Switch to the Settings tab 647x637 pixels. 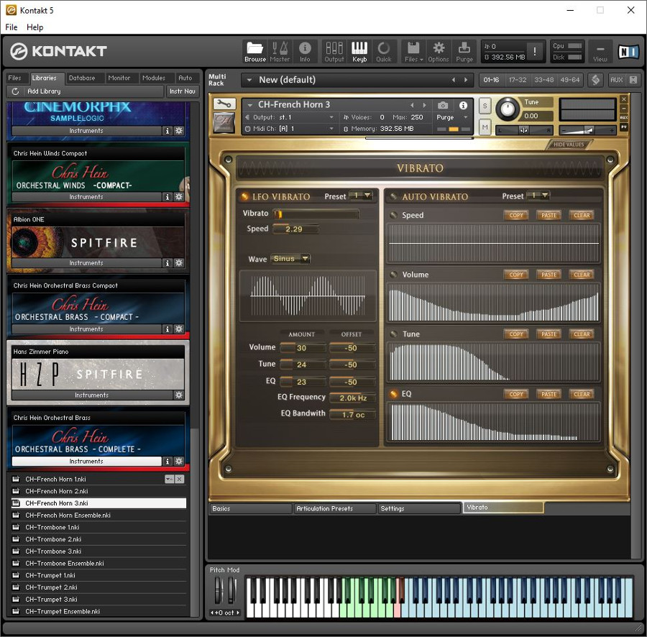coord(418,509)
